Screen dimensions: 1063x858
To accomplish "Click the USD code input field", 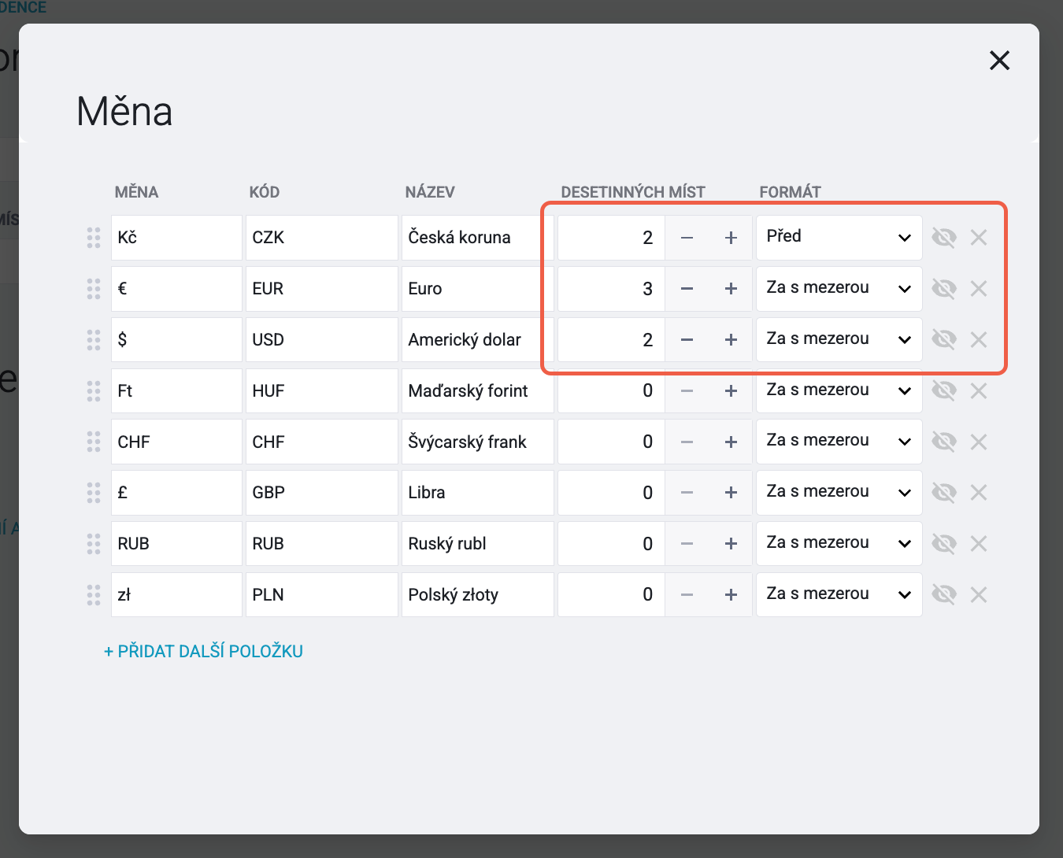I will [x=321, y=340].
